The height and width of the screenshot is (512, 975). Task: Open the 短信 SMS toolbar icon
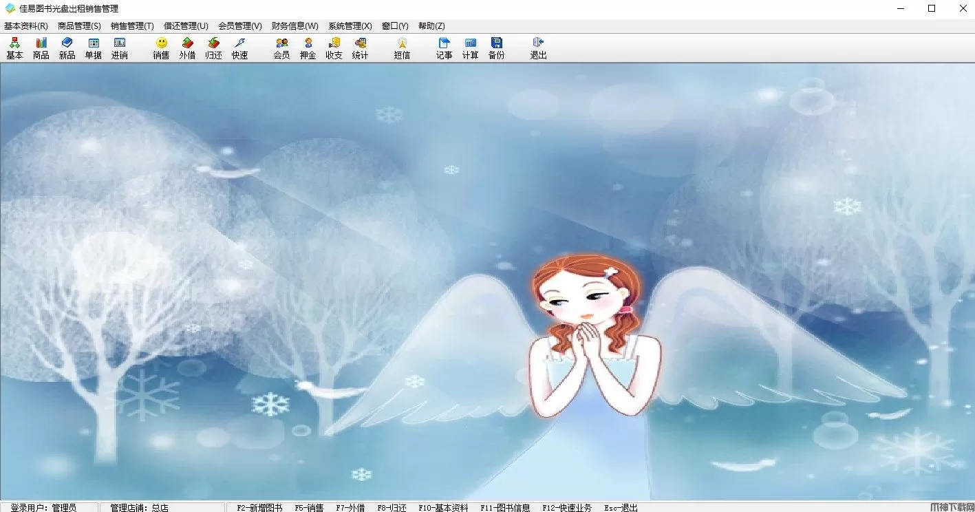pyautogui.click(x=402, y=48)
